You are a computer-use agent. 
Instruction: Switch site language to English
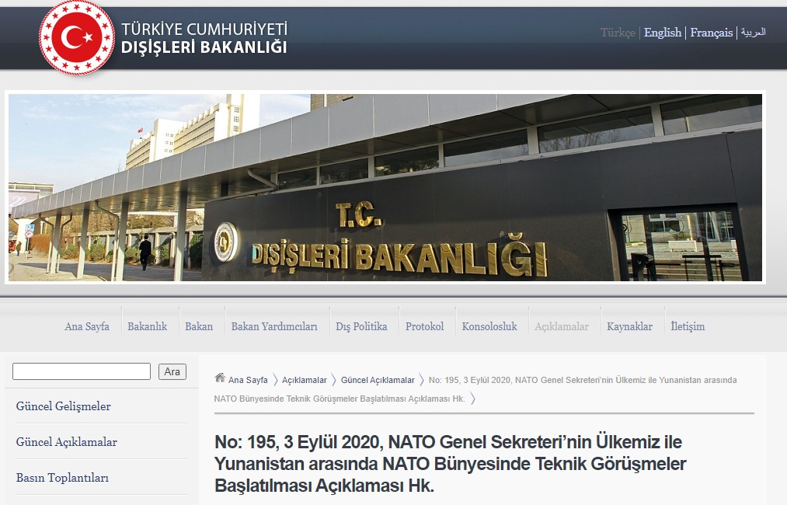coord(662,33)
